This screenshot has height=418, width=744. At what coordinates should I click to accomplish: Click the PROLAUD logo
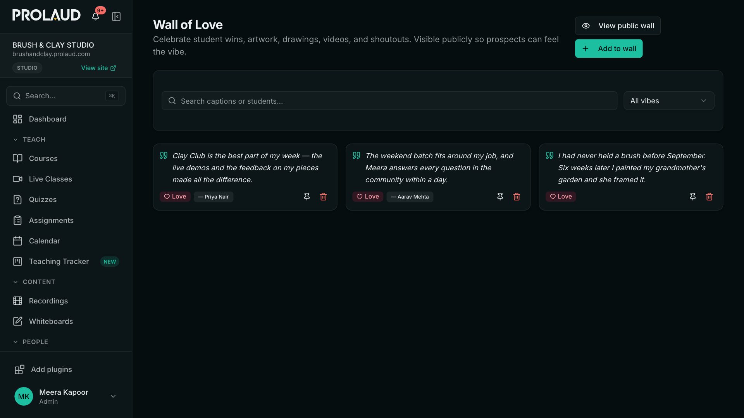(x=46, y=15)
